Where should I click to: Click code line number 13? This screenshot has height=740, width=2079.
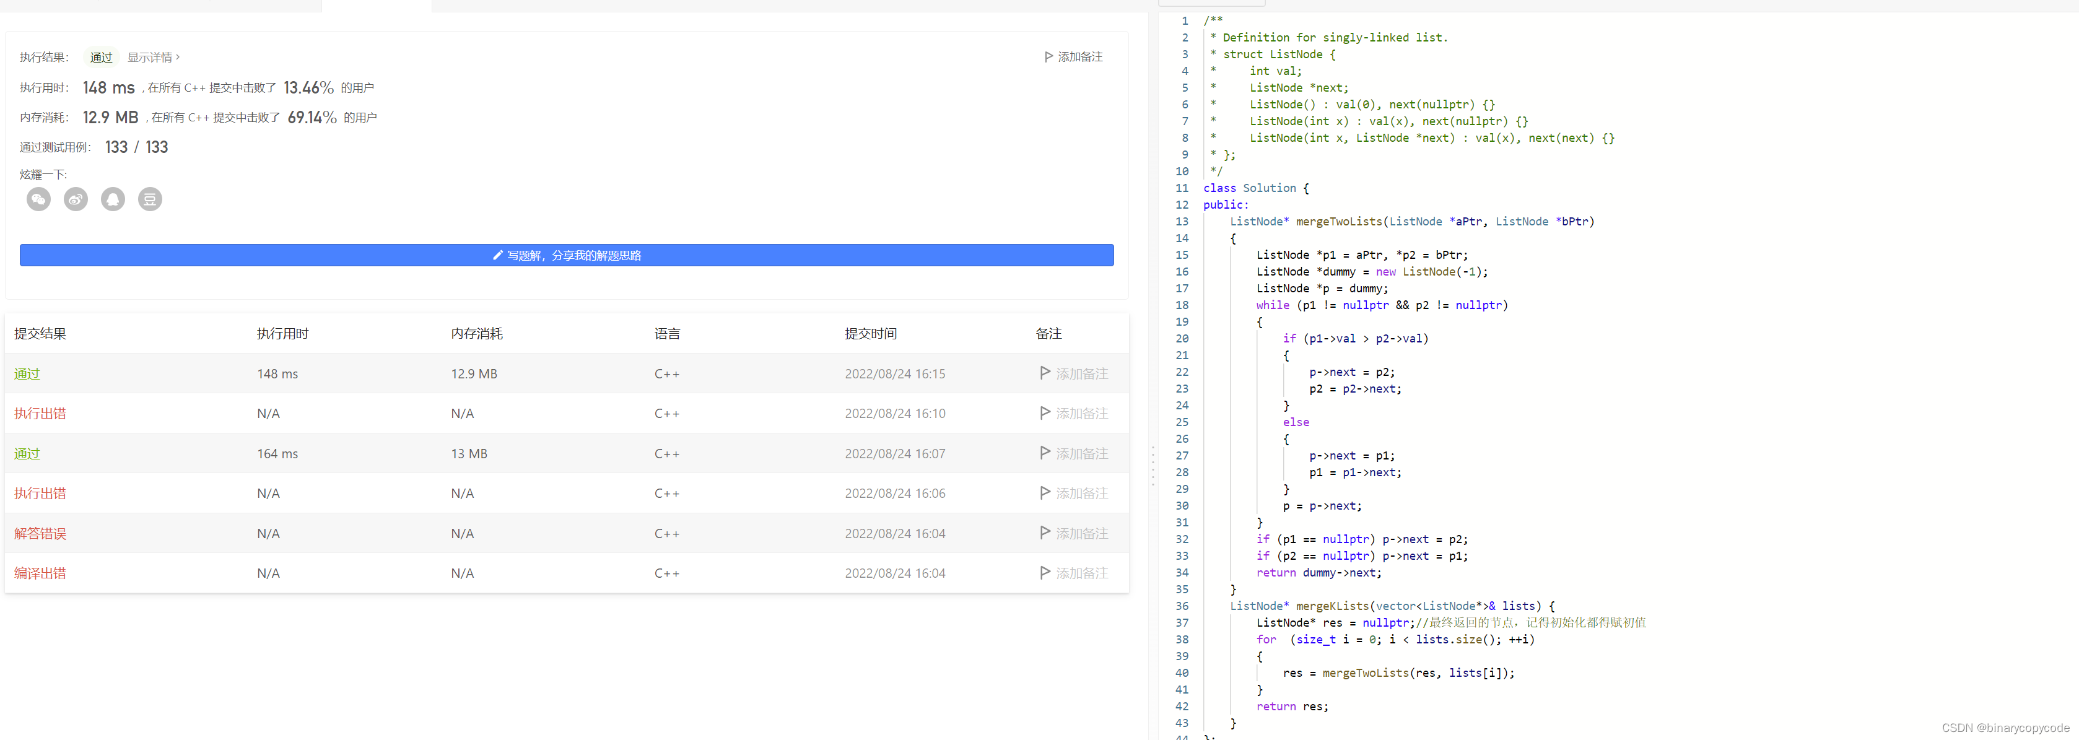(1182, 221)
